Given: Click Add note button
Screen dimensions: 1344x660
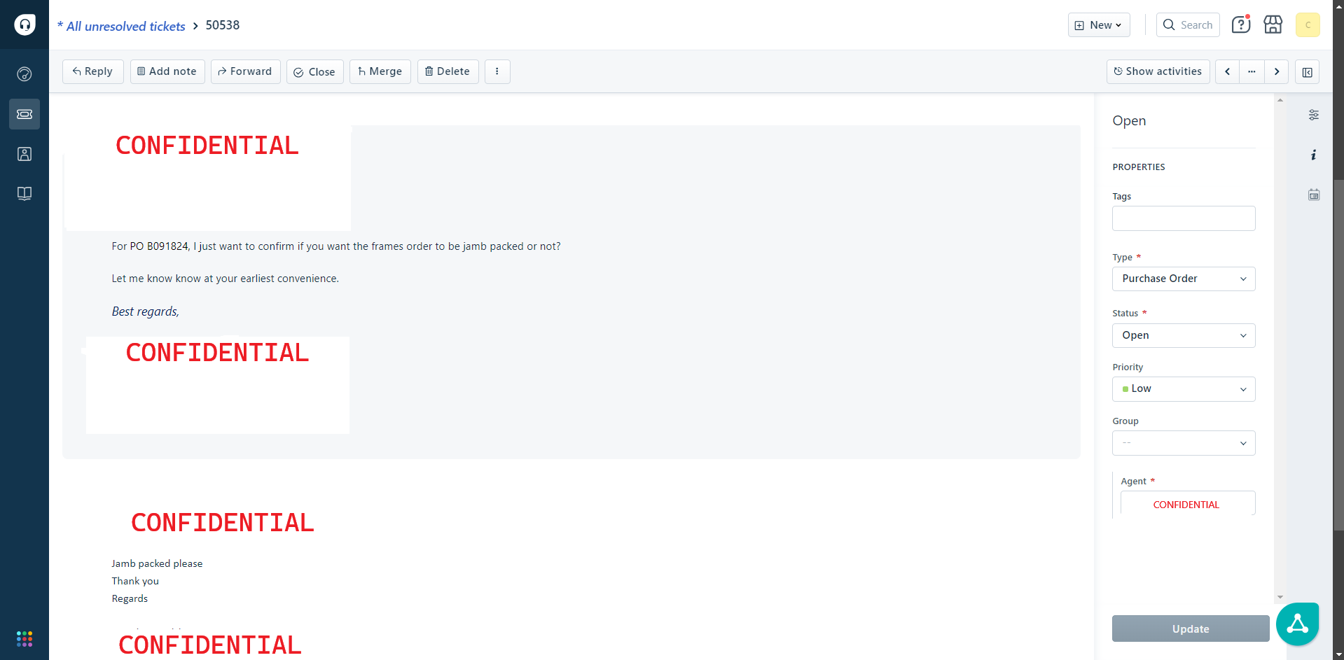Looking at the screenshot, I should (x=167, y=71).
